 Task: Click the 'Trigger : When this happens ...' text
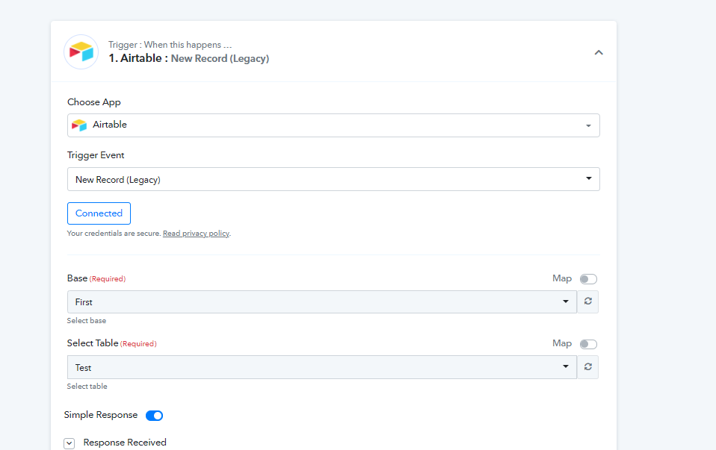point(170,45)
